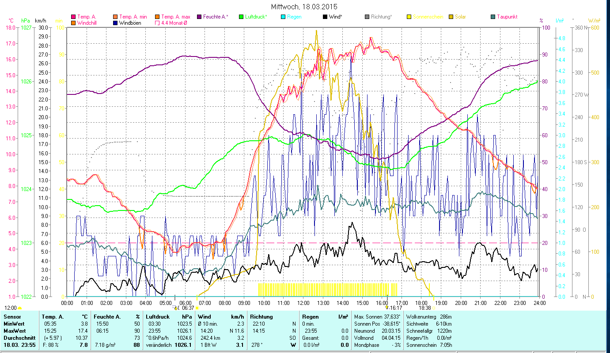Screen dimensions: 610x353
Task: Click the cyan Regen legend swatch
Action: 283,17
